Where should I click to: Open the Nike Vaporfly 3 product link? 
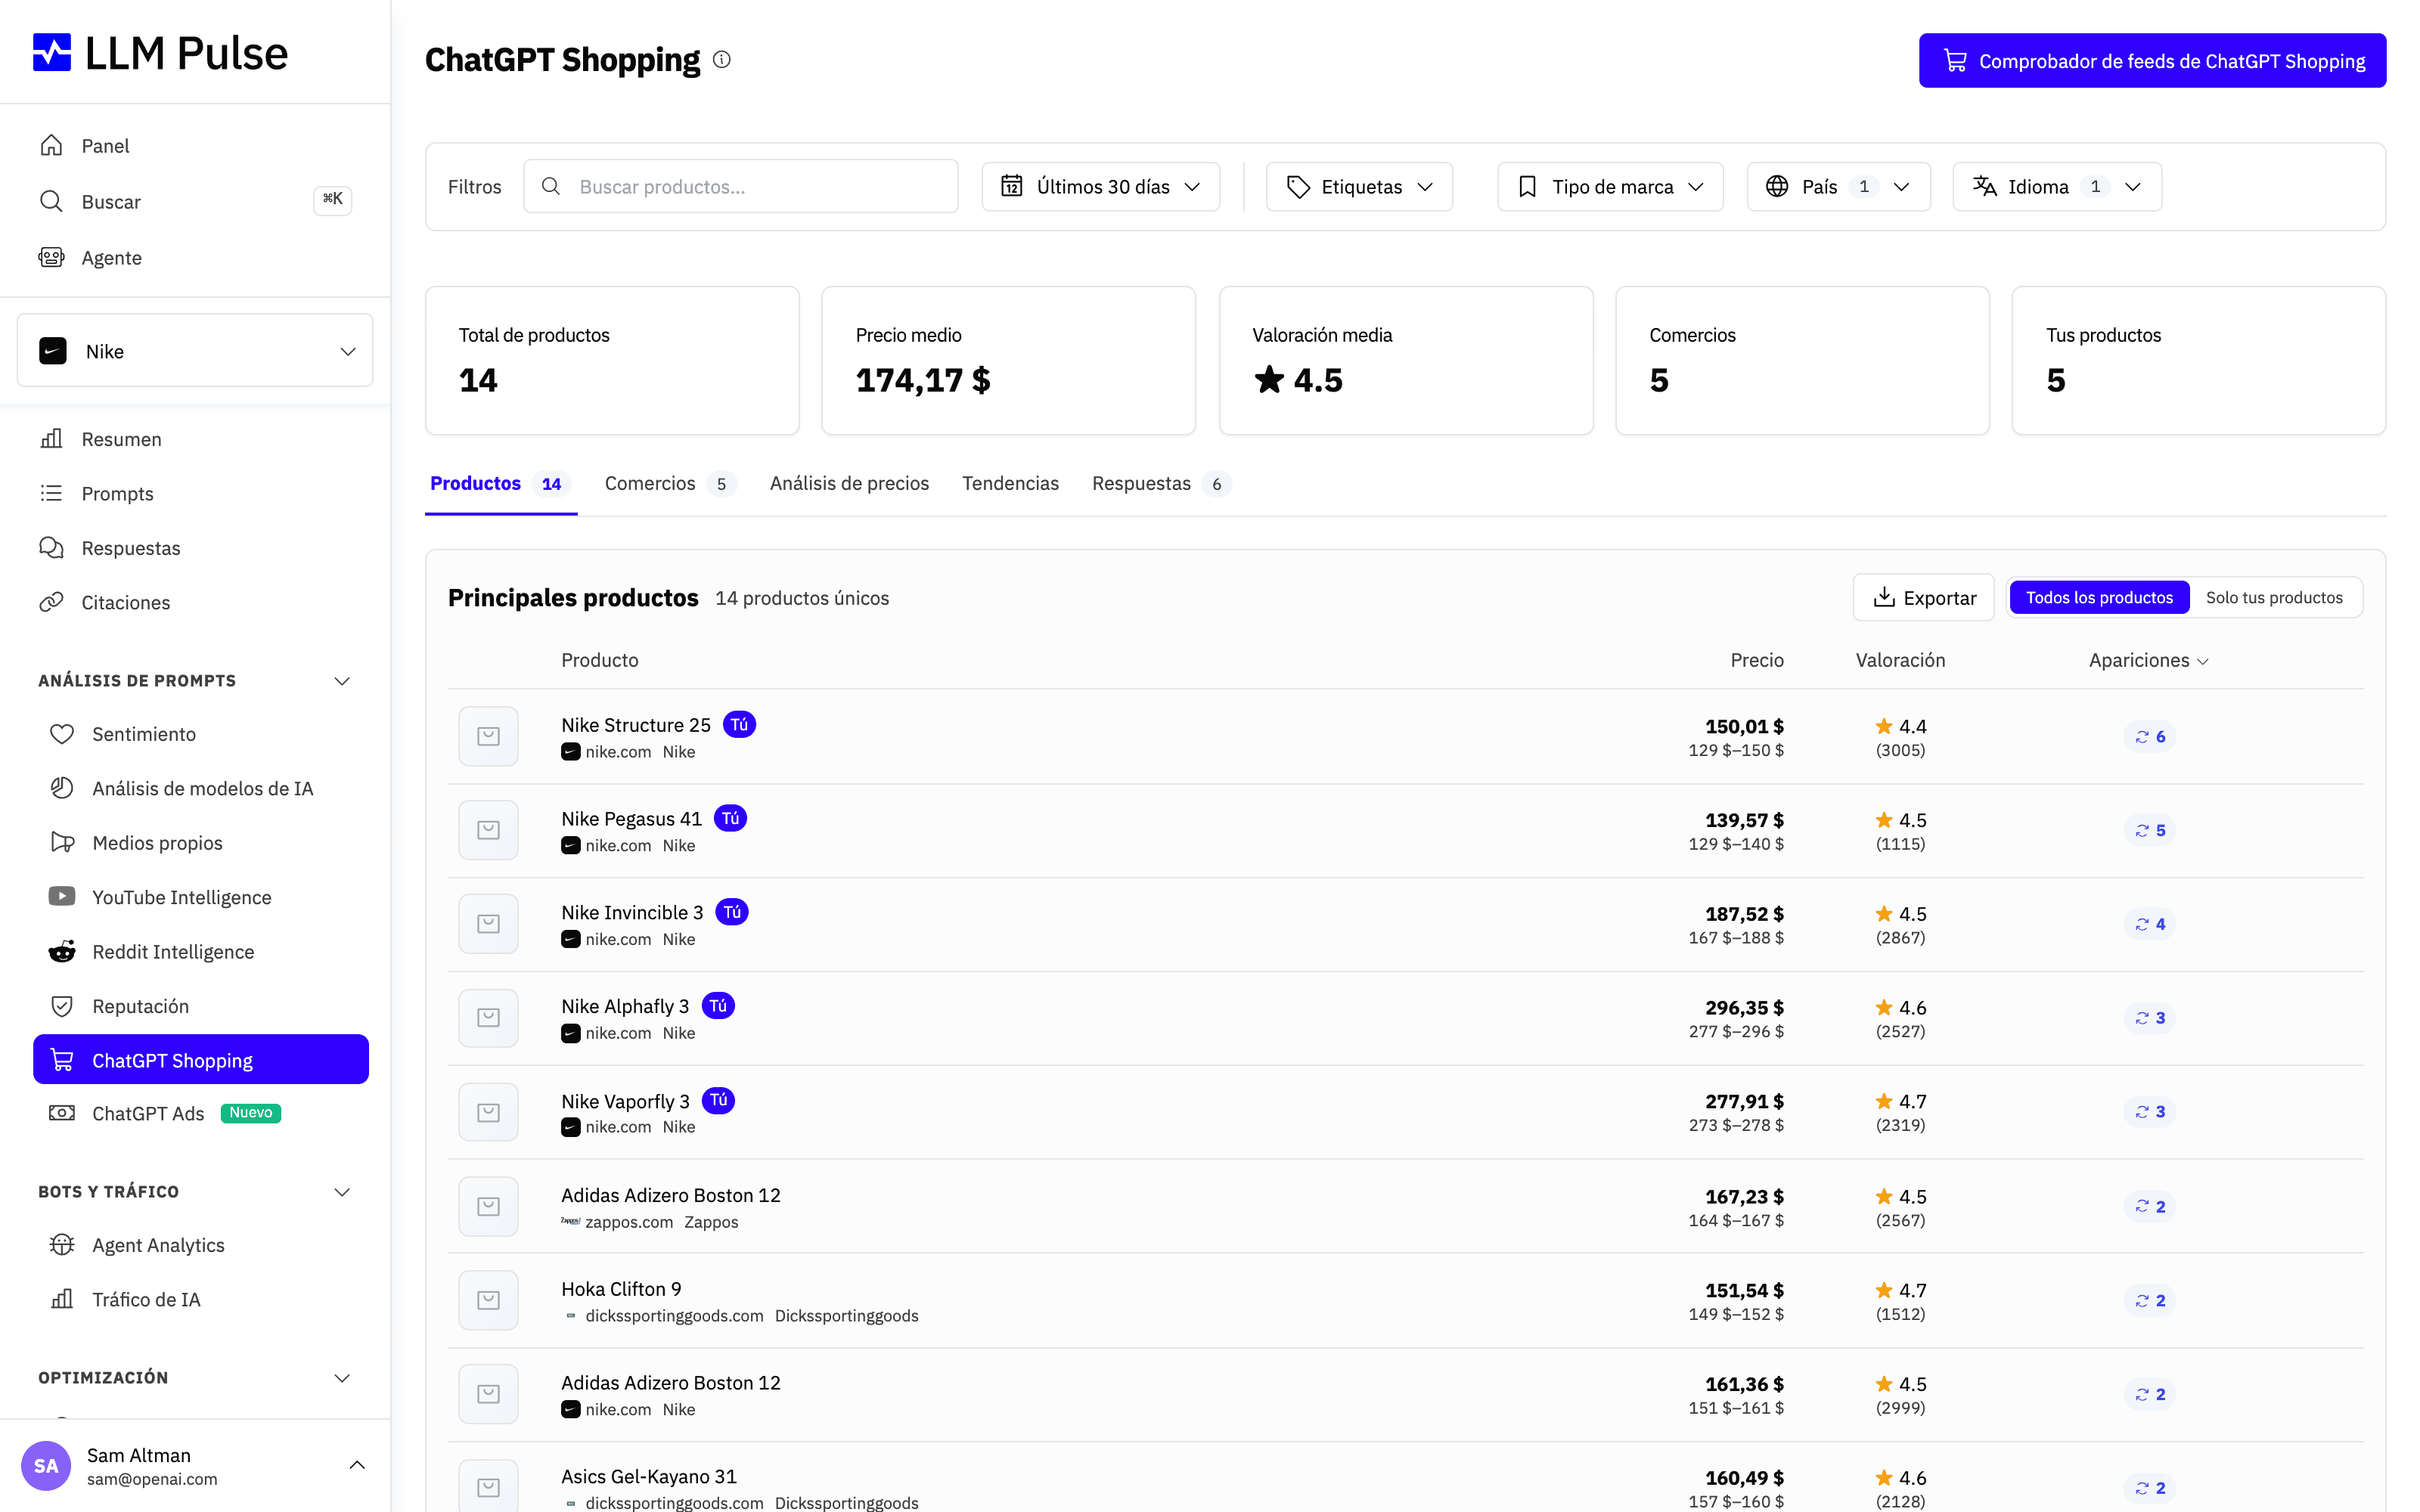click(625, 1101)
